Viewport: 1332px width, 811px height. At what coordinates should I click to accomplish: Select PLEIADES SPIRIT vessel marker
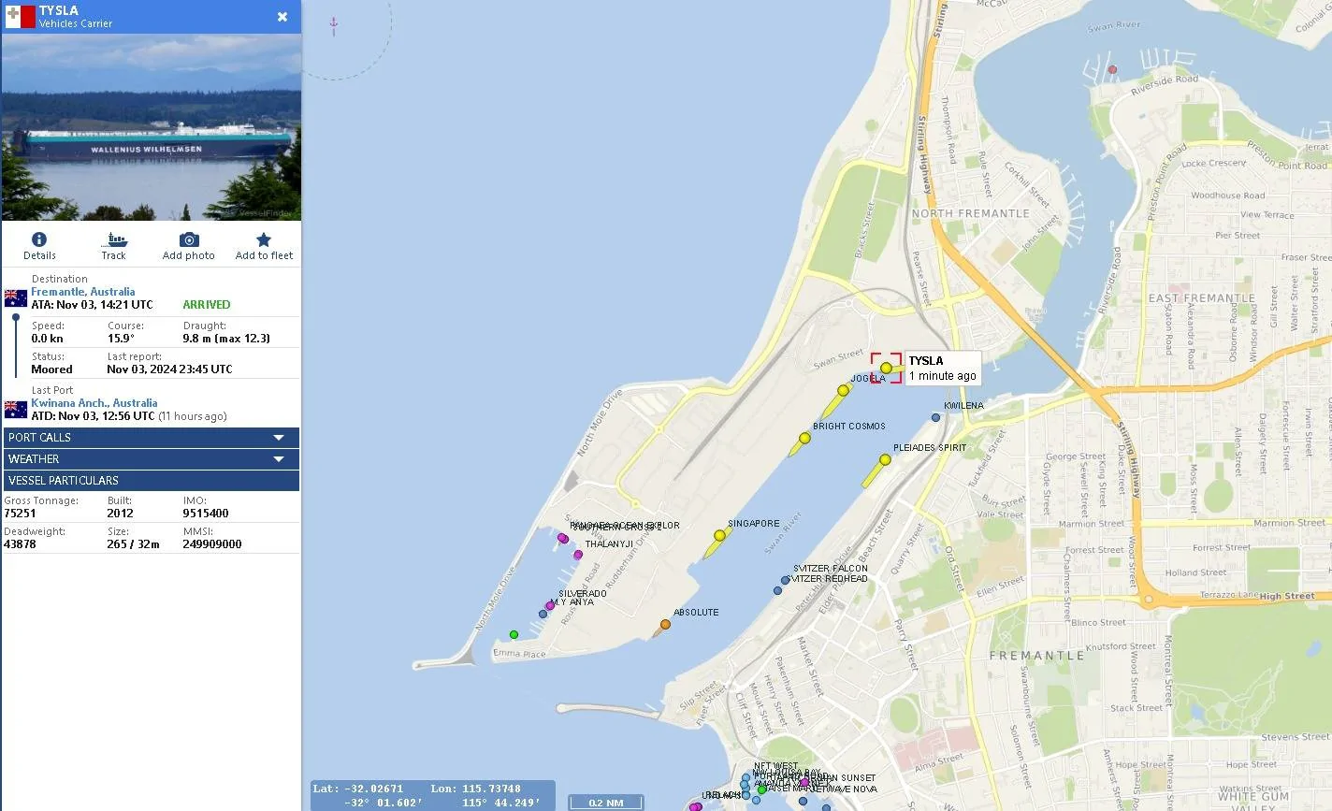885,459
